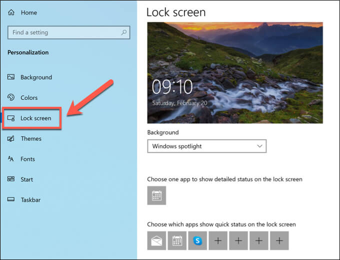Viewport: 340px width, 260px height.
Task: Click 'Choose which apps show quick status' text
Action: pos(221,224)
